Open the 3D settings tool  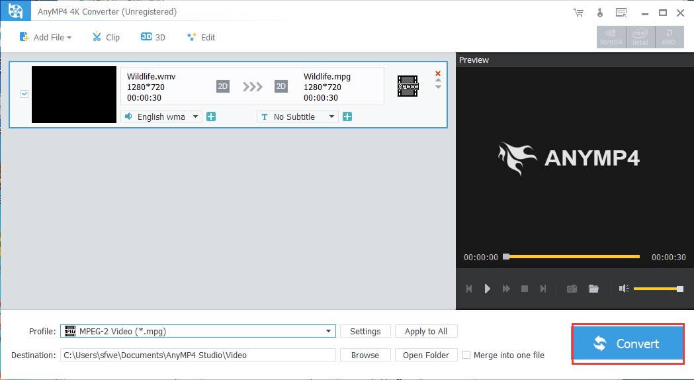(153, 37)
